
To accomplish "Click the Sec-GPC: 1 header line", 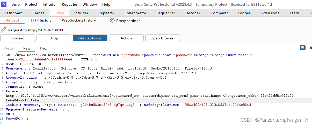I will (17, 119).
